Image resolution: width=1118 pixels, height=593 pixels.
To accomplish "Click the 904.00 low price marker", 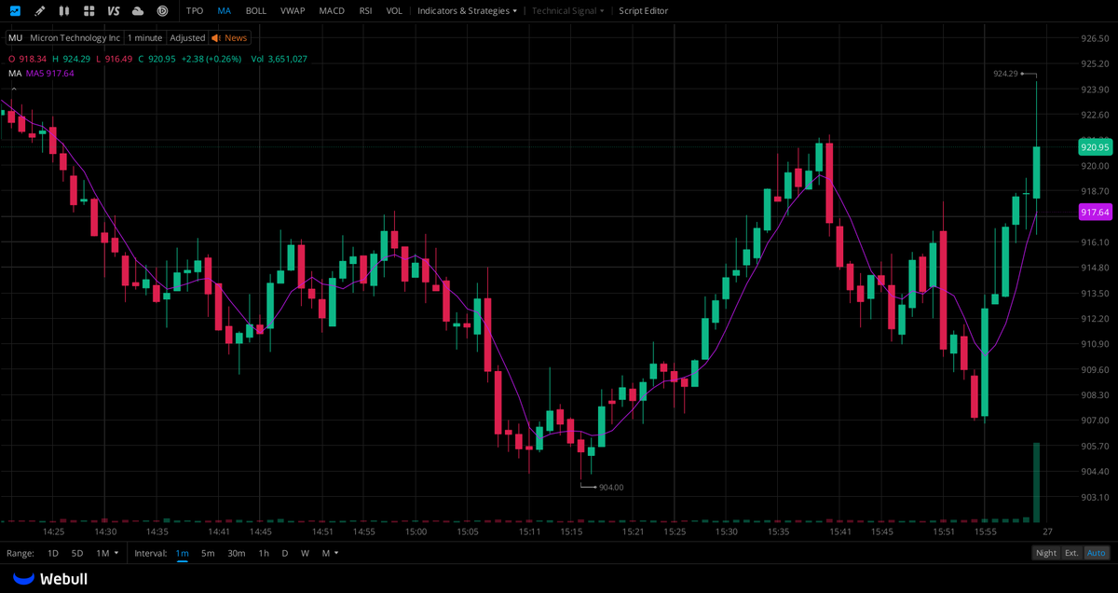I will tap(611, 487).
